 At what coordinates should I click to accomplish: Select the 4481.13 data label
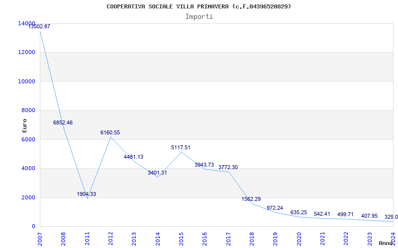133,157
